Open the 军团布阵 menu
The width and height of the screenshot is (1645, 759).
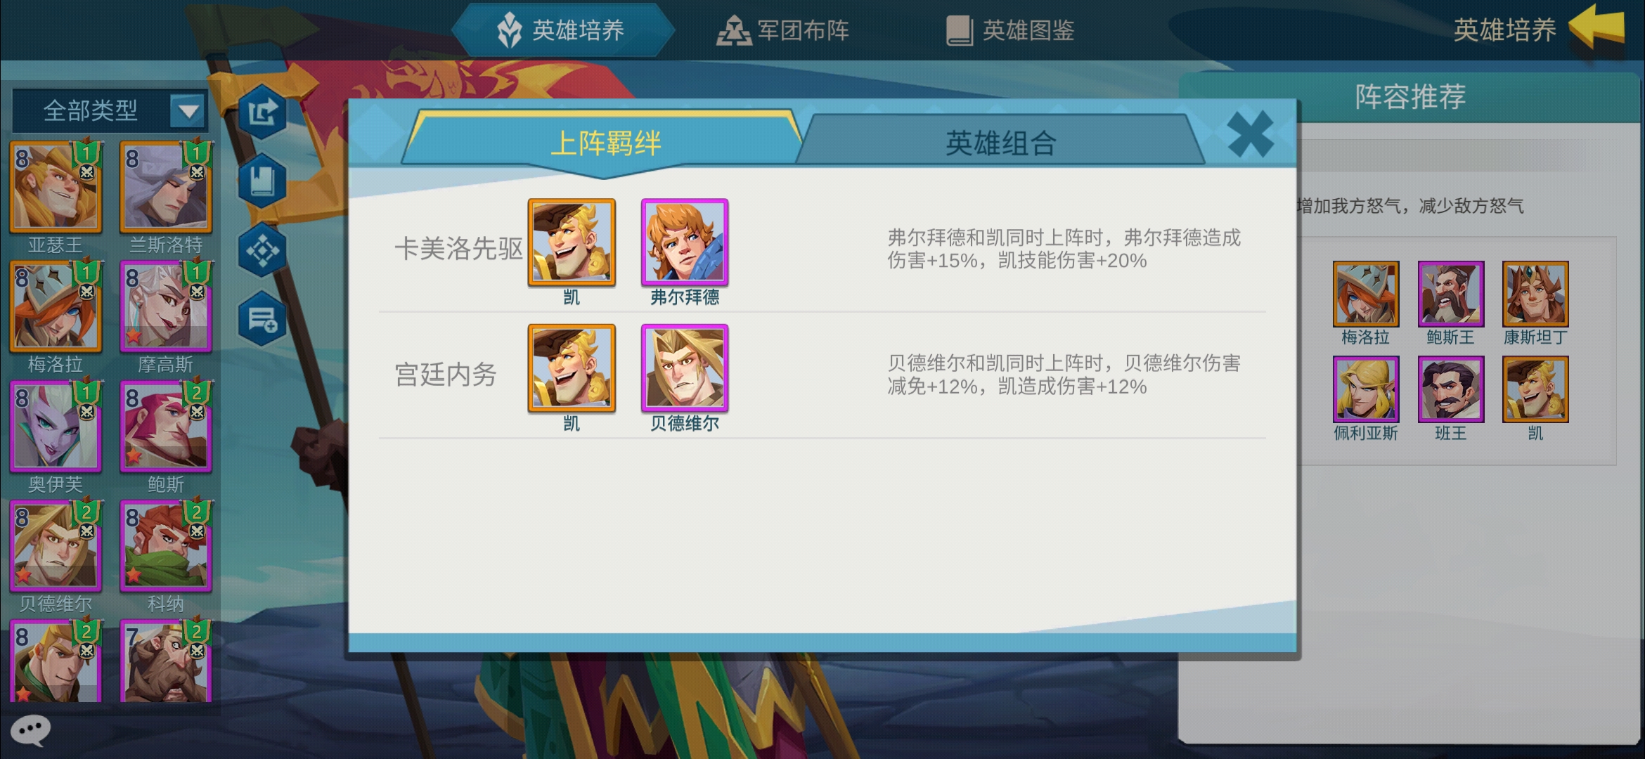tap(783, 30)
